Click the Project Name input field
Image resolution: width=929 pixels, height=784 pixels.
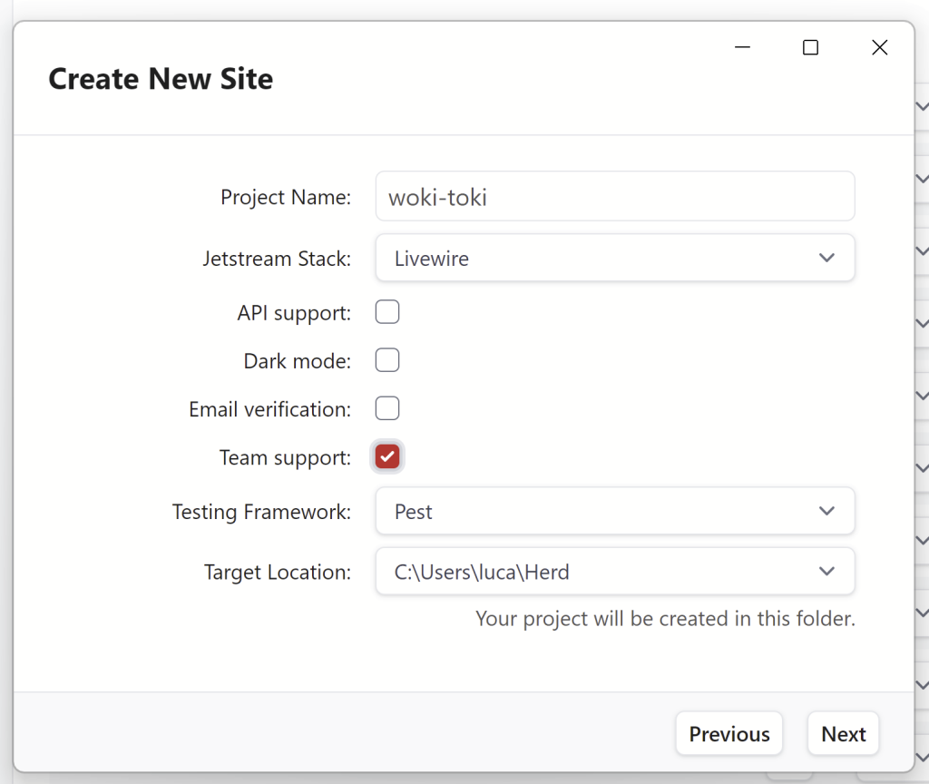click(x=614, y=197)
